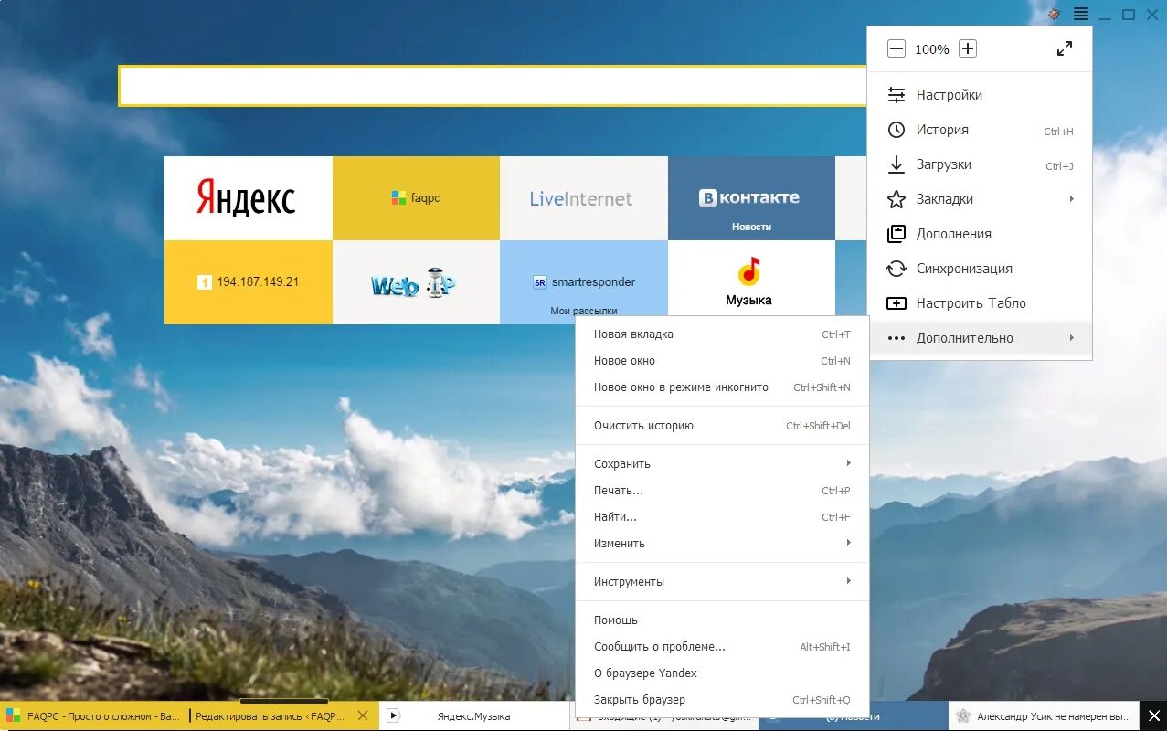Click the 100% zoom level text
Viewport: 1167px width, 731px height.
(932, 49)
